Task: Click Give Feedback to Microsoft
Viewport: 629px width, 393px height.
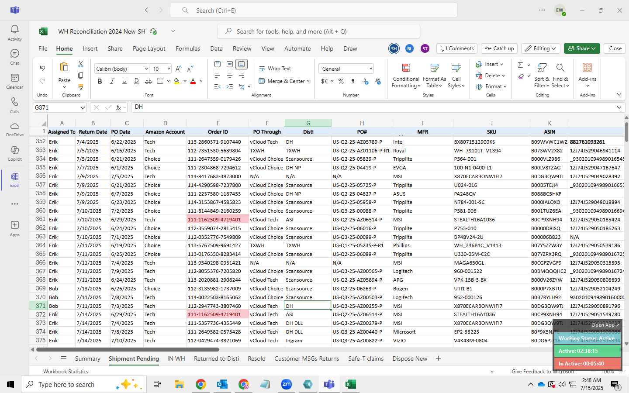Action: [543, 372]
